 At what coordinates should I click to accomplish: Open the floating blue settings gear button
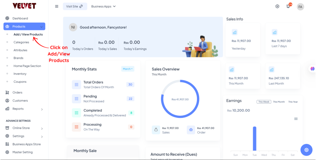tap(306, 149)
